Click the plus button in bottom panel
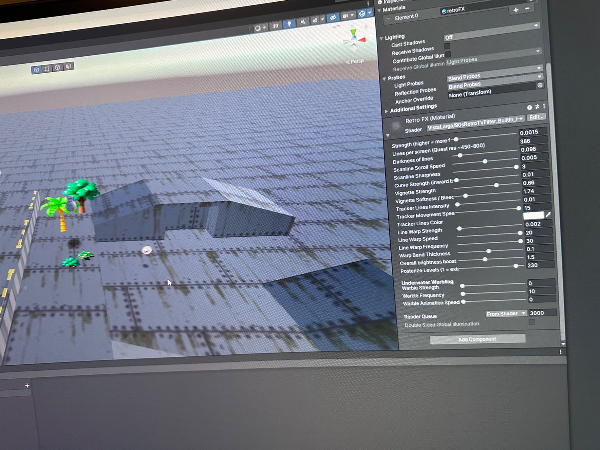This screenshot has width=600, height=450. 27,385
